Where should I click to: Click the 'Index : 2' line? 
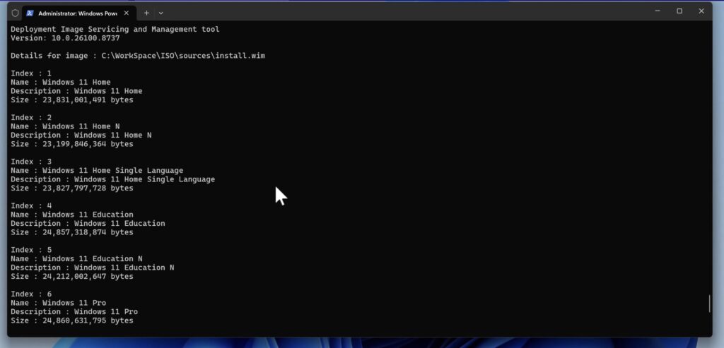31,118
